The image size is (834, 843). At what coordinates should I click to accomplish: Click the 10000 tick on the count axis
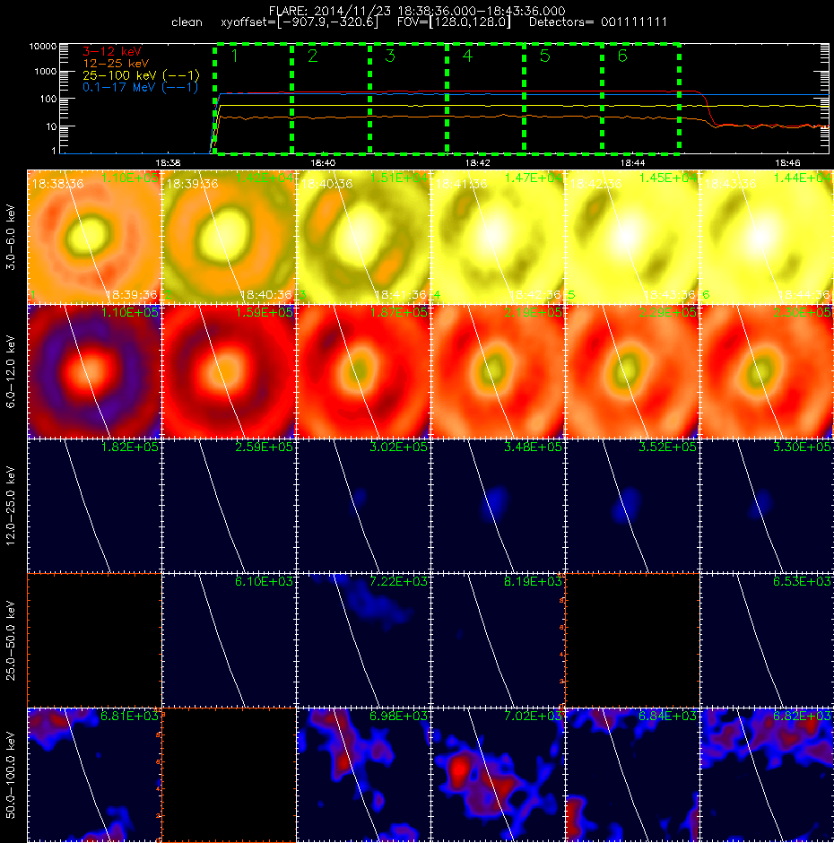[42, 47]
